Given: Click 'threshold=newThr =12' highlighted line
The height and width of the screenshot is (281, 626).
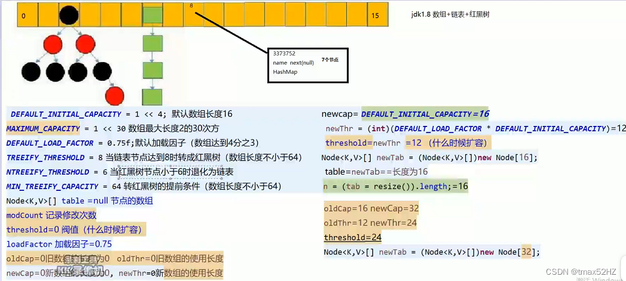Looking at the screenshot, I should (408, 143).
